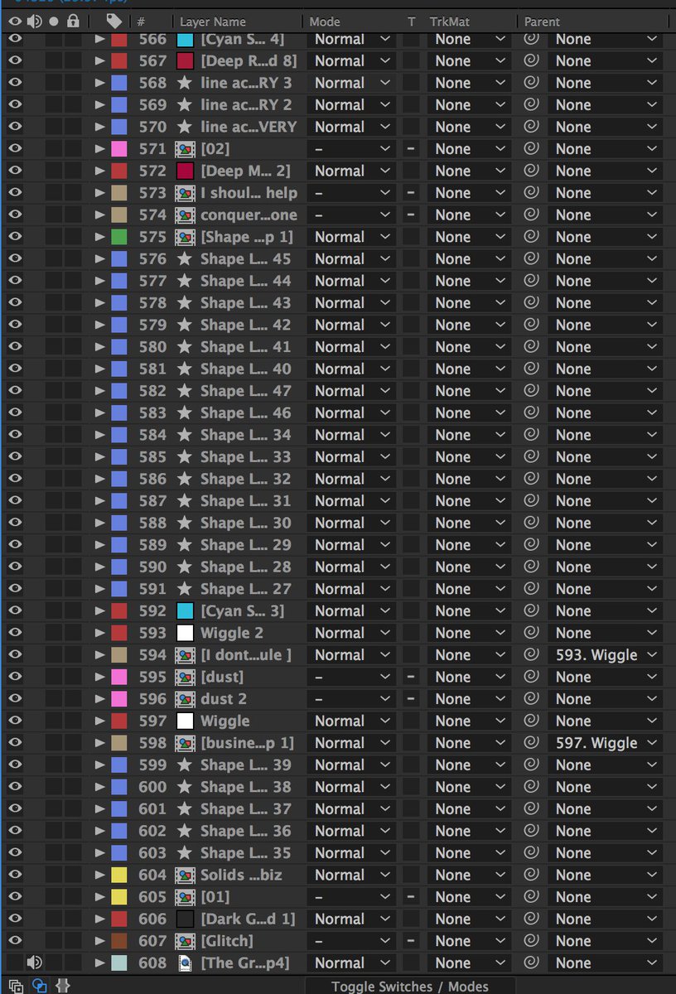Click the 'Mode' column header
The height and width of the screenshot is (994, 676).
tap(323, 22)
